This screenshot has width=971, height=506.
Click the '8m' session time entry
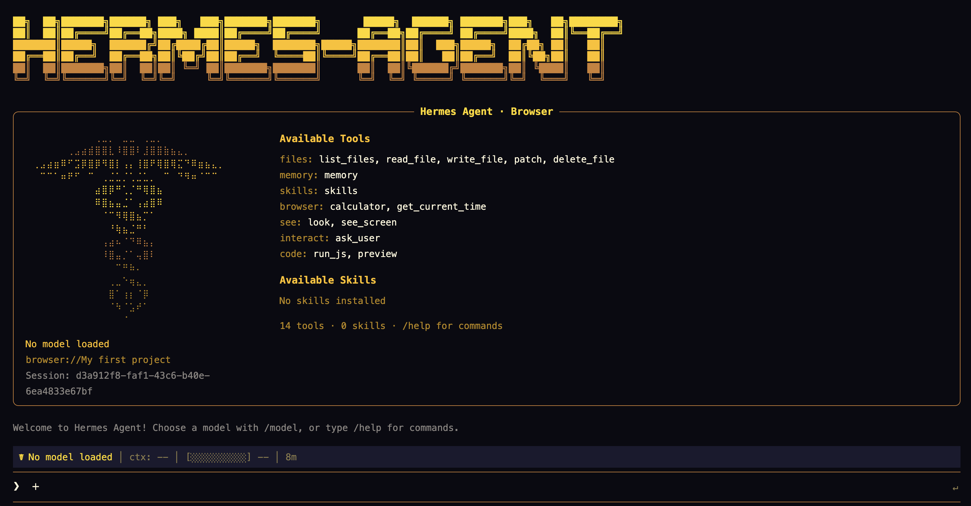coord(291,457)
